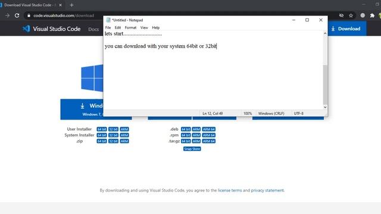
Task: Click the padlock site info icon
Action: pyautogui.click(x=29, y=15)
